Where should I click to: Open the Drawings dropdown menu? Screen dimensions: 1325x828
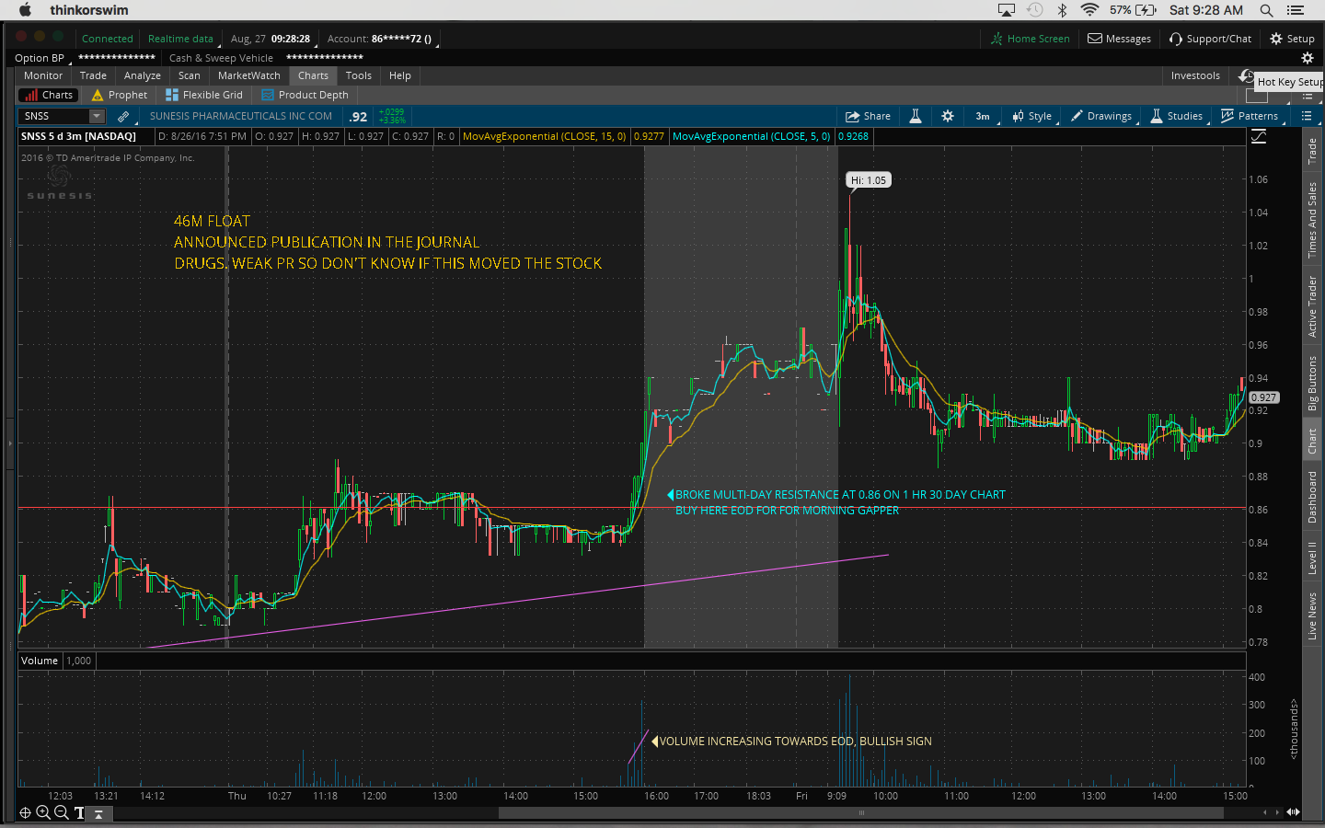[x=1102, y=116]
